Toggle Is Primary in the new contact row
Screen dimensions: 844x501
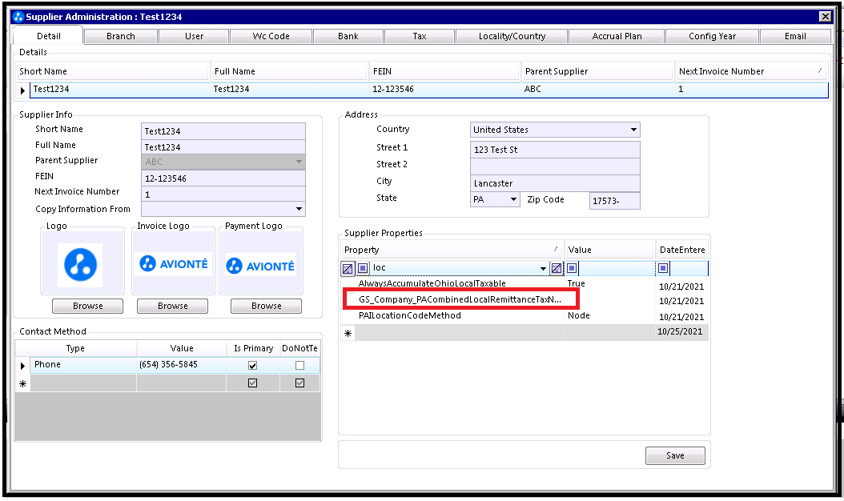252,383
